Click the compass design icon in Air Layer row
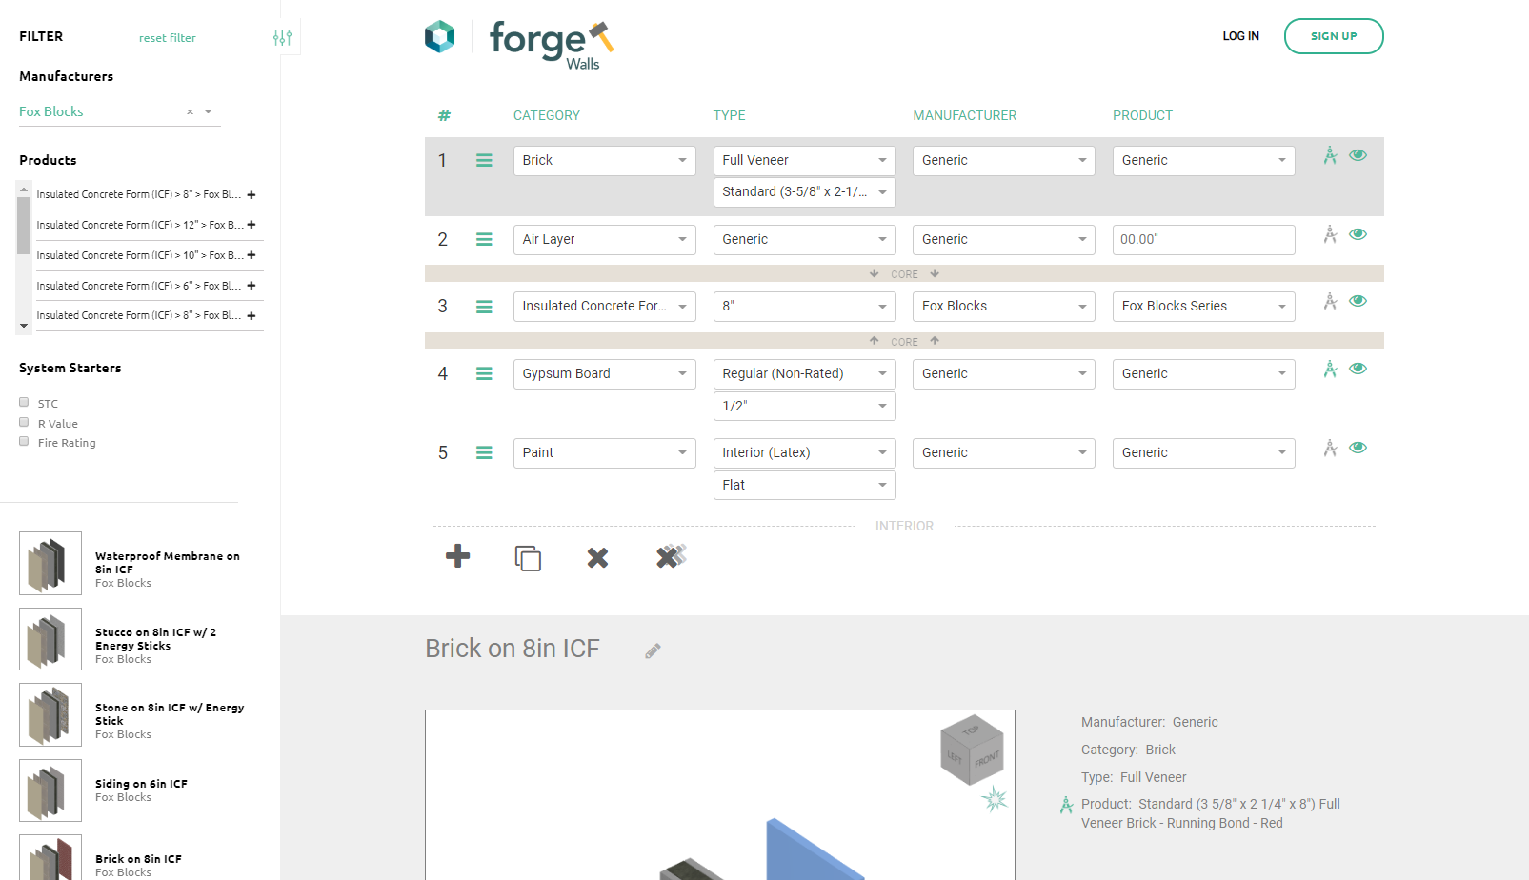The height and width of the screenshot is (880, 1529). click(x=1330, y=234)
